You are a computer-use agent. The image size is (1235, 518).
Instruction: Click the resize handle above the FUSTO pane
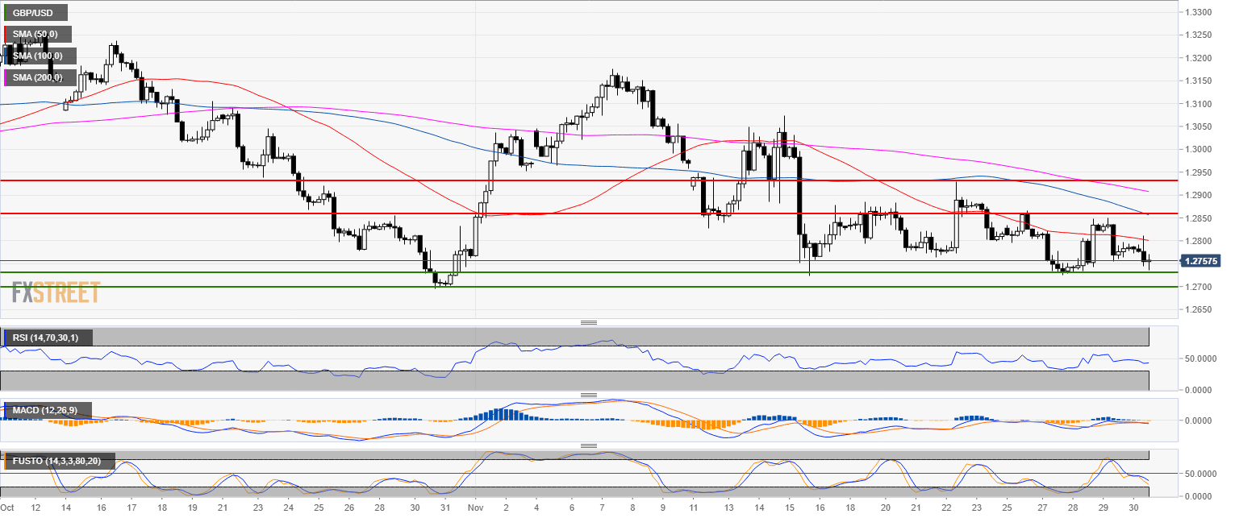point(589,445)
